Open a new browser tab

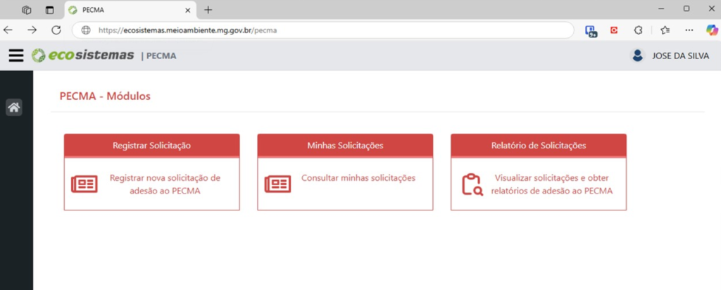tap(208, 10)
